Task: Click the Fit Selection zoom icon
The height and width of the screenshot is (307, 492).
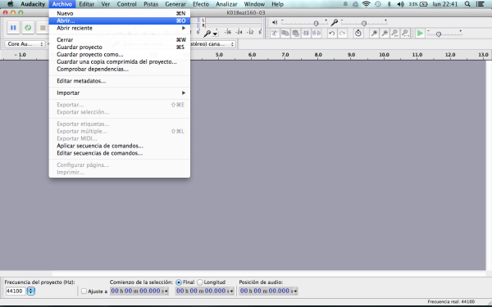Action: pos(394,34)
